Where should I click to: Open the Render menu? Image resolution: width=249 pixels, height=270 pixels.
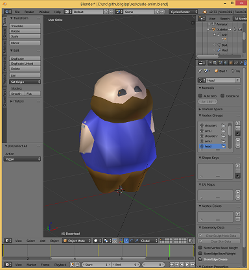29,12
